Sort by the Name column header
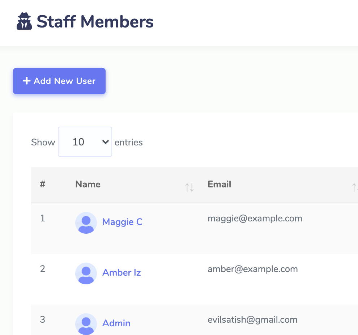 click(88, 184)
